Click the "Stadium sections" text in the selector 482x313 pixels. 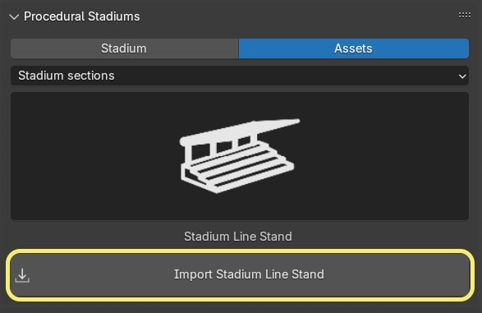click(66, 76)
